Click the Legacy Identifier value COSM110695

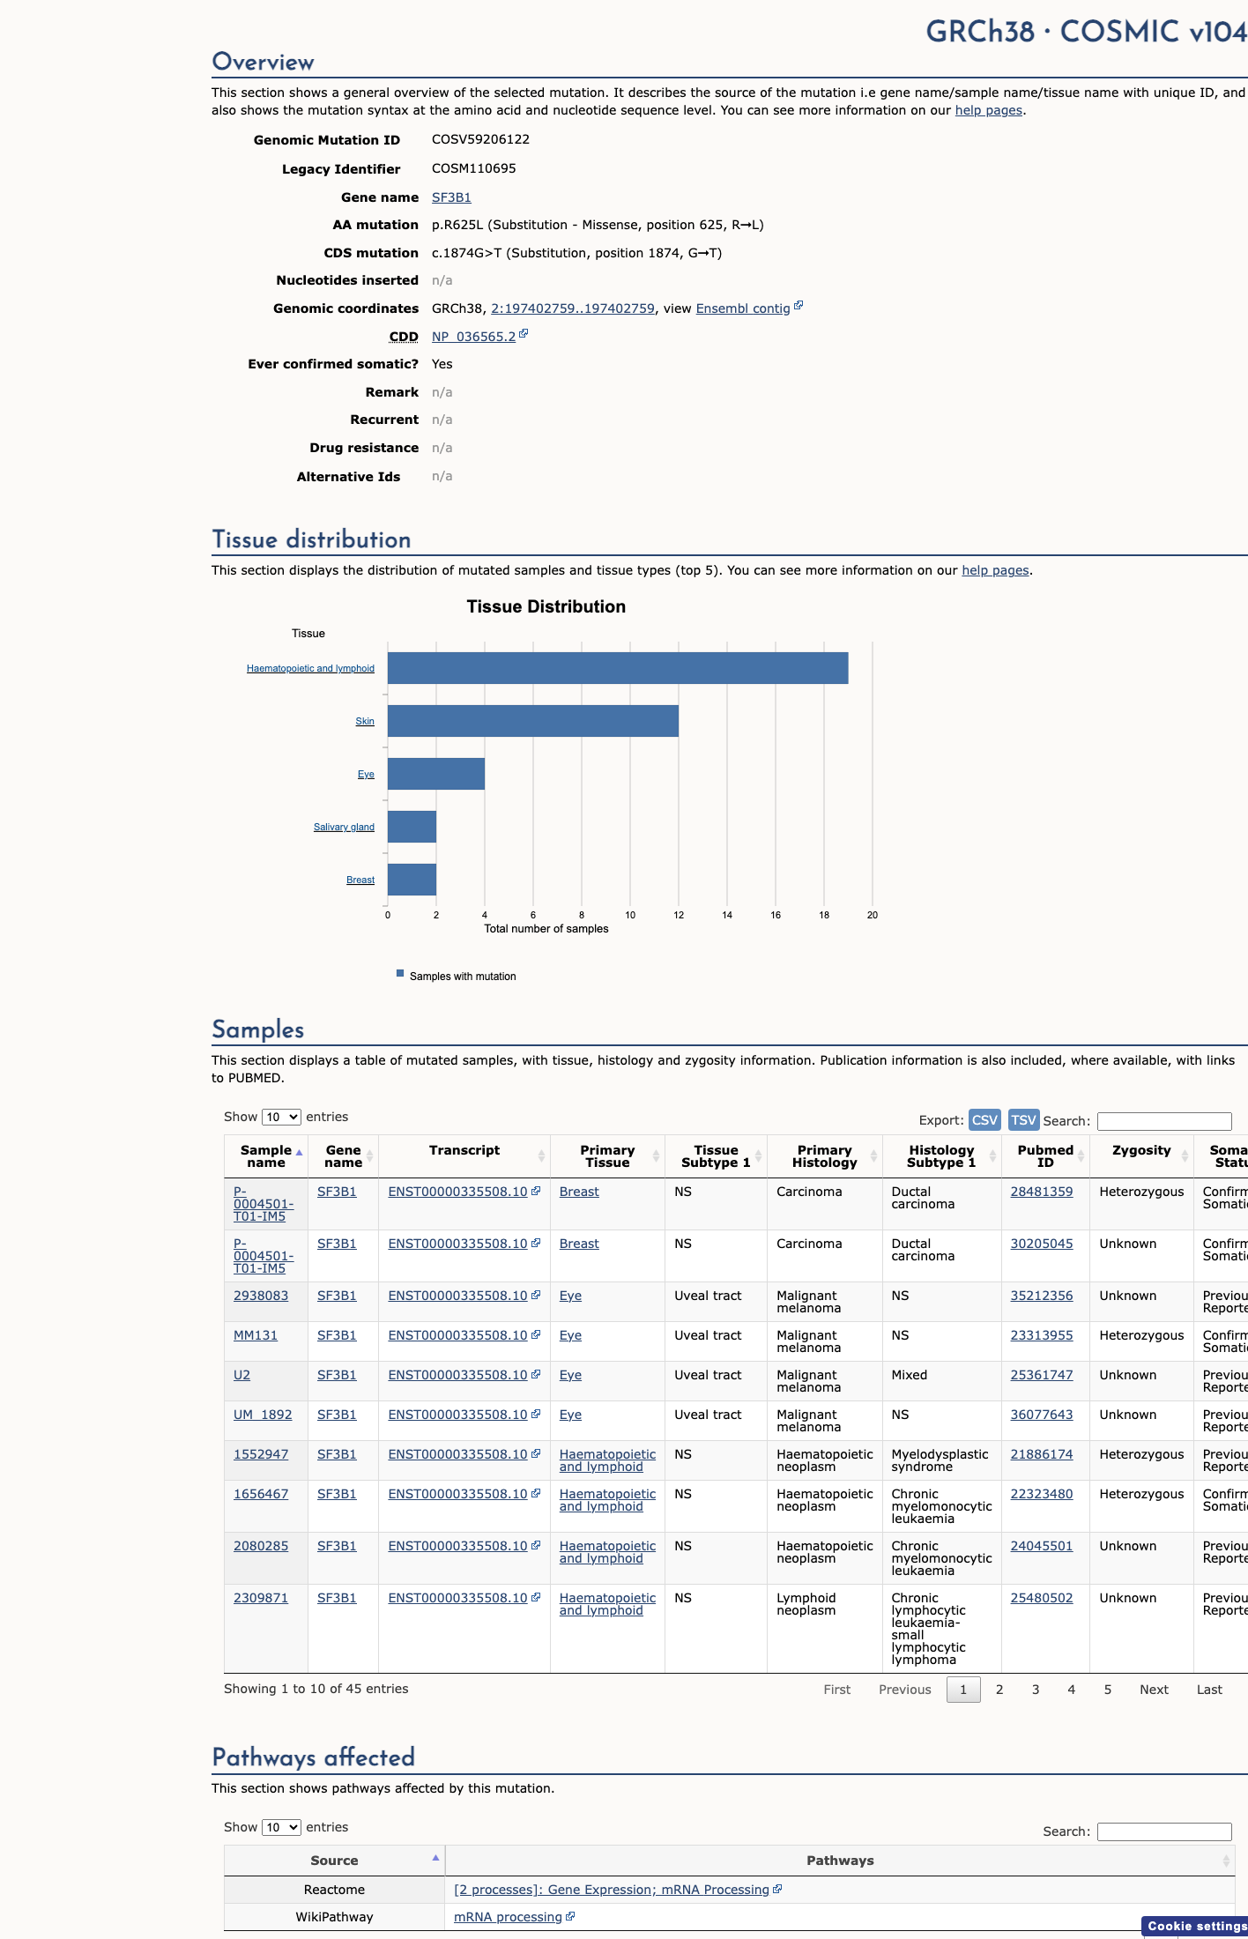click(x=474, y=168)
